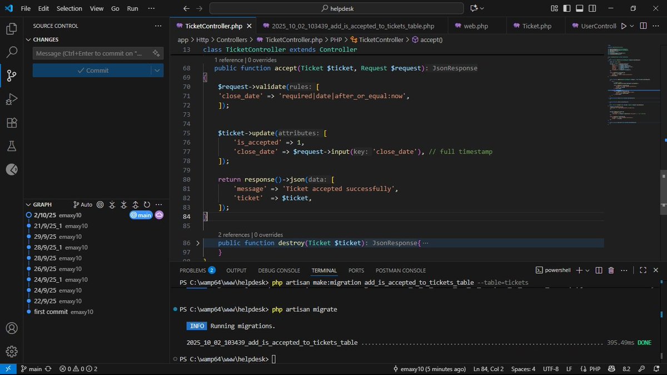
Task: Open the Commit button dropdown arrow
Action: pyautogui.click(x=158, y=71)
